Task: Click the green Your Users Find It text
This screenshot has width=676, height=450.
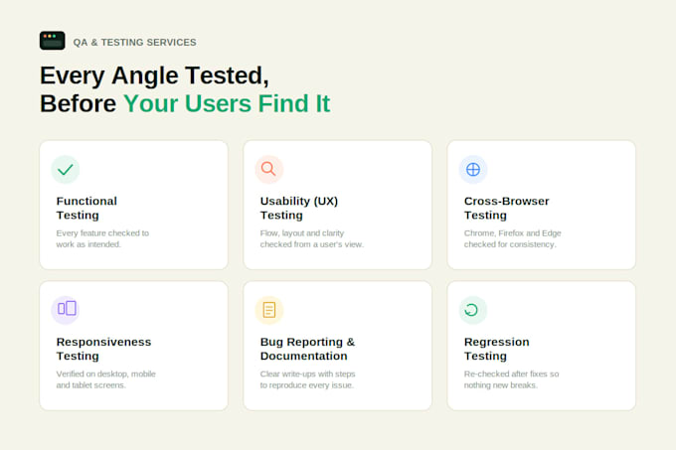Action: (227, 103)
